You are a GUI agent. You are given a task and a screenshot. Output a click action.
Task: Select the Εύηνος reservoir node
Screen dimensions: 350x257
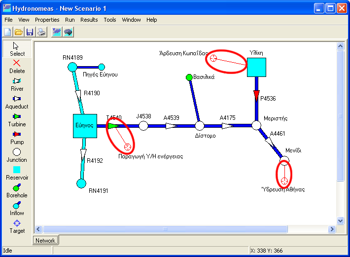pyautogui.click(x=85, y=126)
